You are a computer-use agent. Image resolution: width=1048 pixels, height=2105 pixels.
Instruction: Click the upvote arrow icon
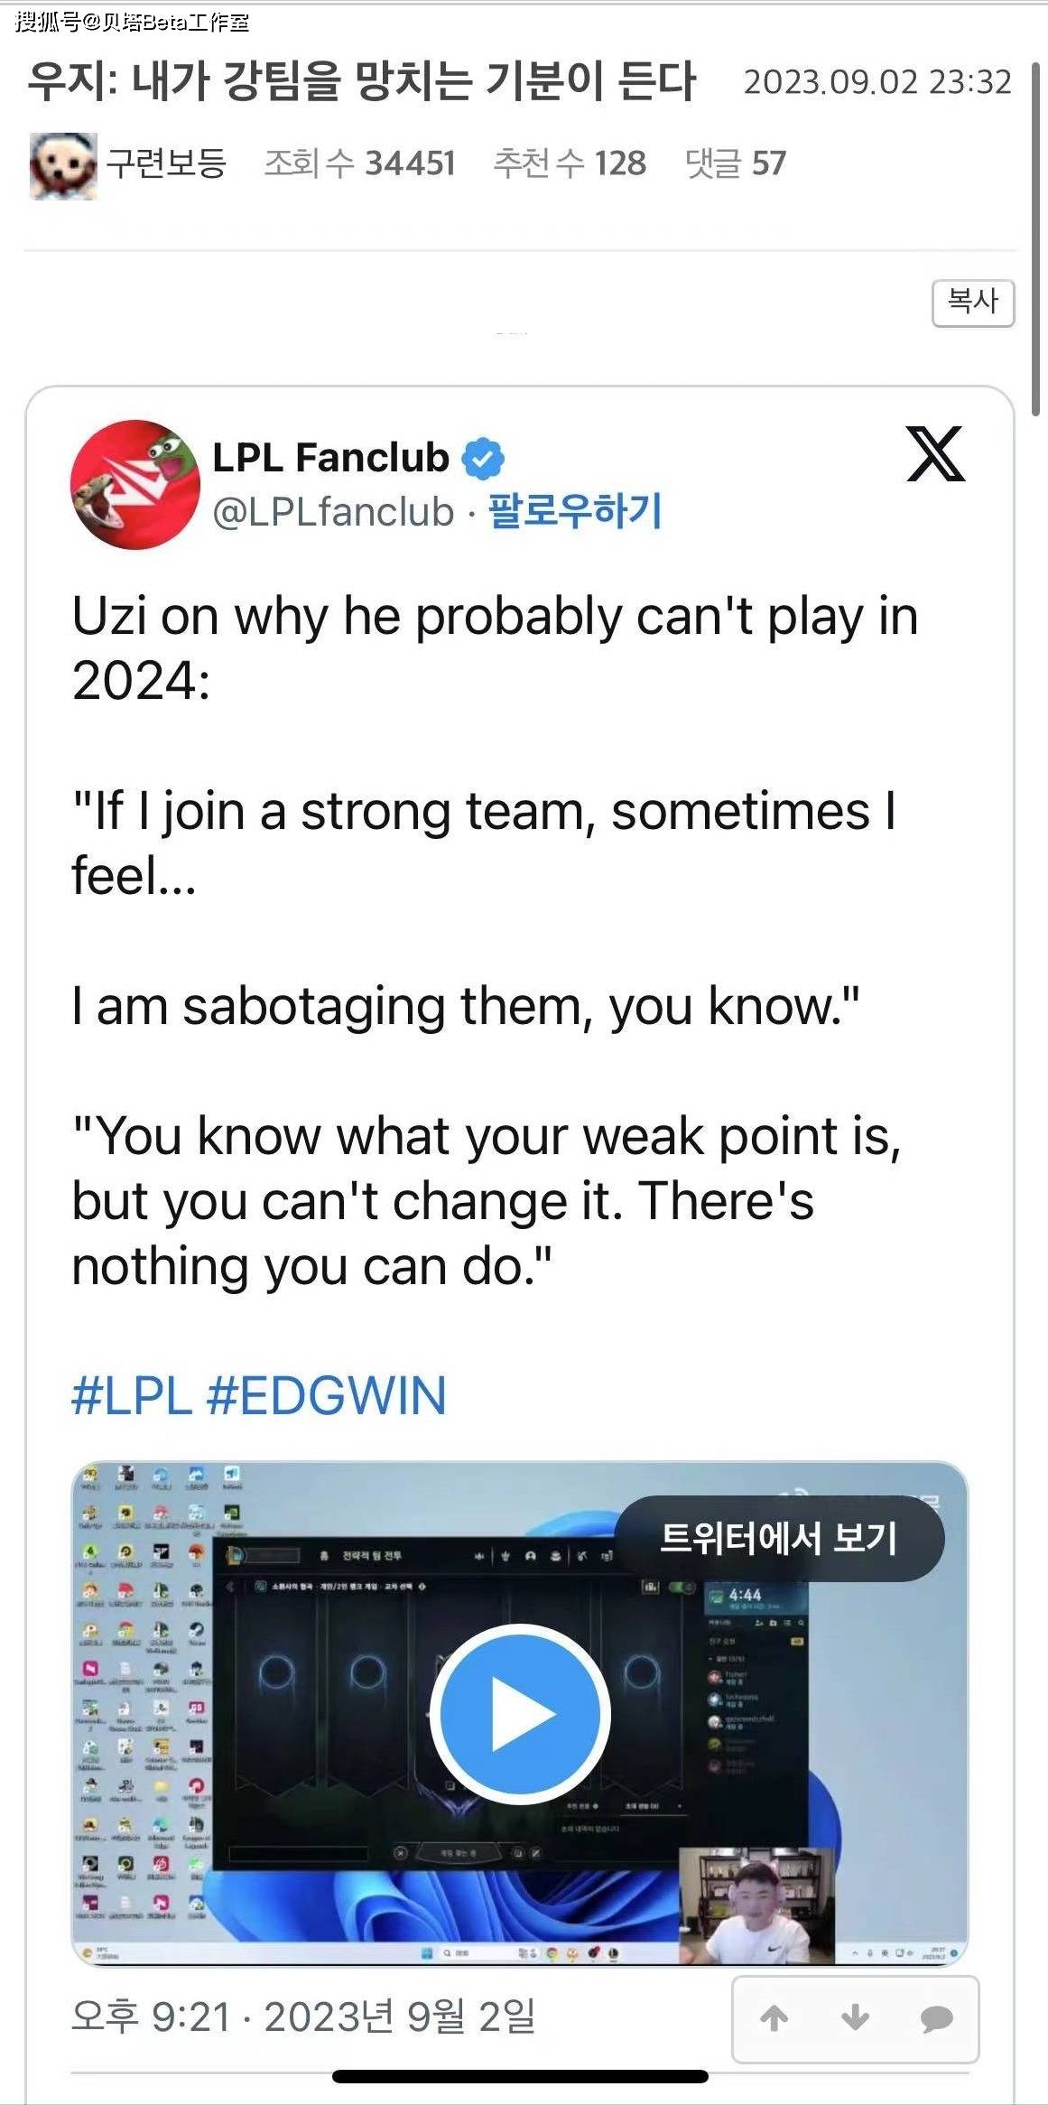click(x=774, y=2017)
